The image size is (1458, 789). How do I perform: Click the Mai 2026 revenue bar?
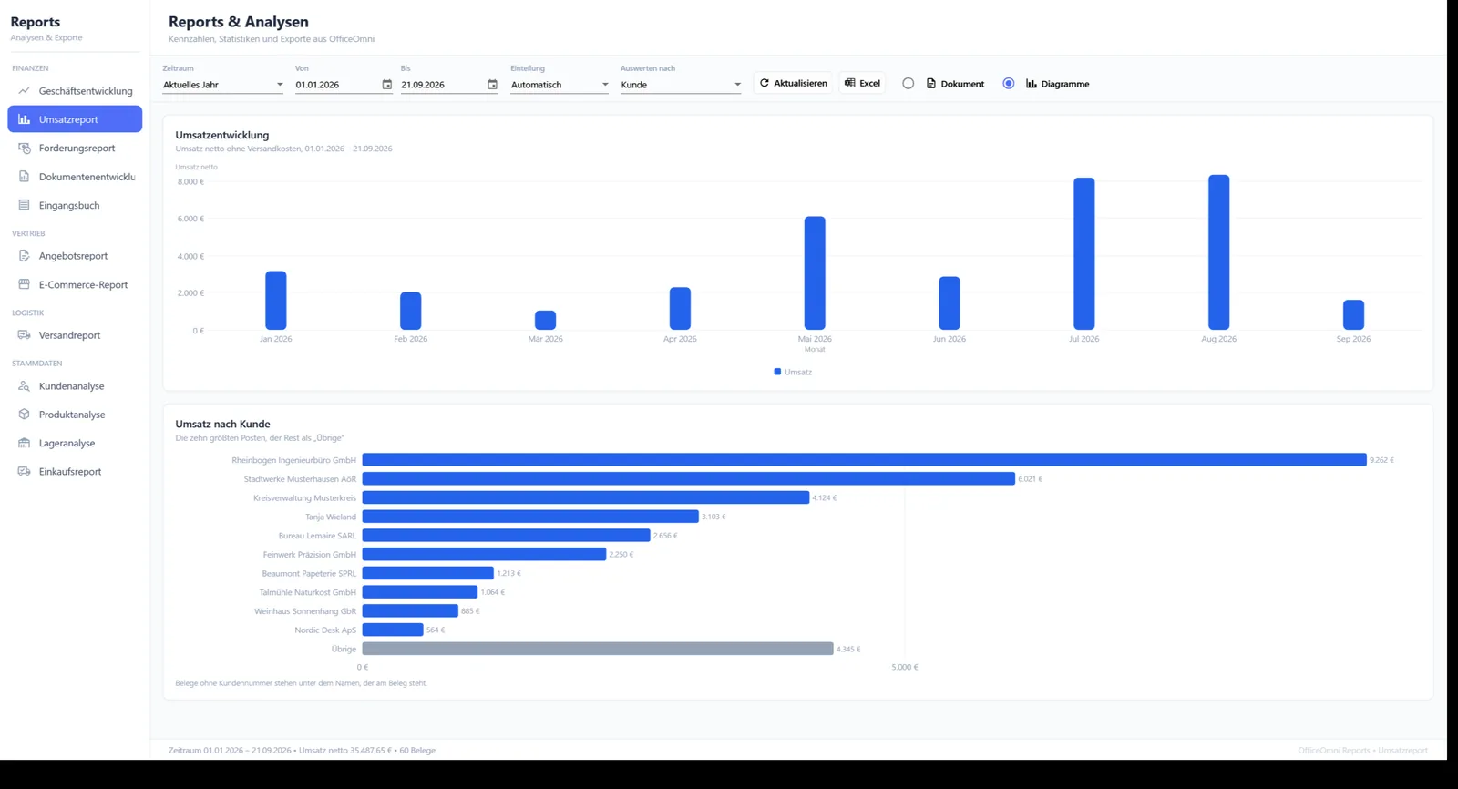(815, 273)
